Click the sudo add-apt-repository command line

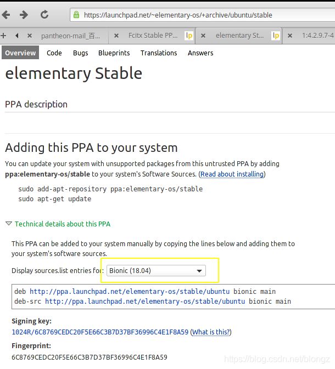pyautogui.click(x=110, y=189)
